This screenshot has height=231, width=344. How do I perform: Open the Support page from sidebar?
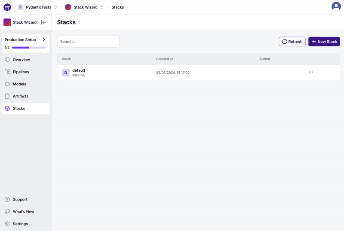[x=20, y=200]
